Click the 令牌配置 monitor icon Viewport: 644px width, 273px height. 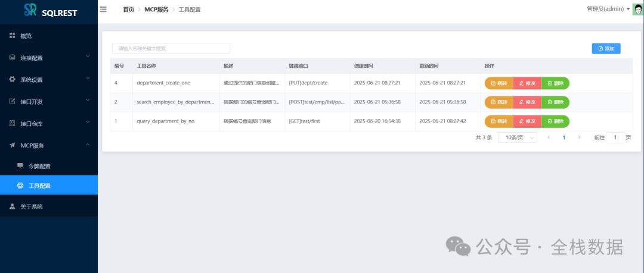coord(20,165)
